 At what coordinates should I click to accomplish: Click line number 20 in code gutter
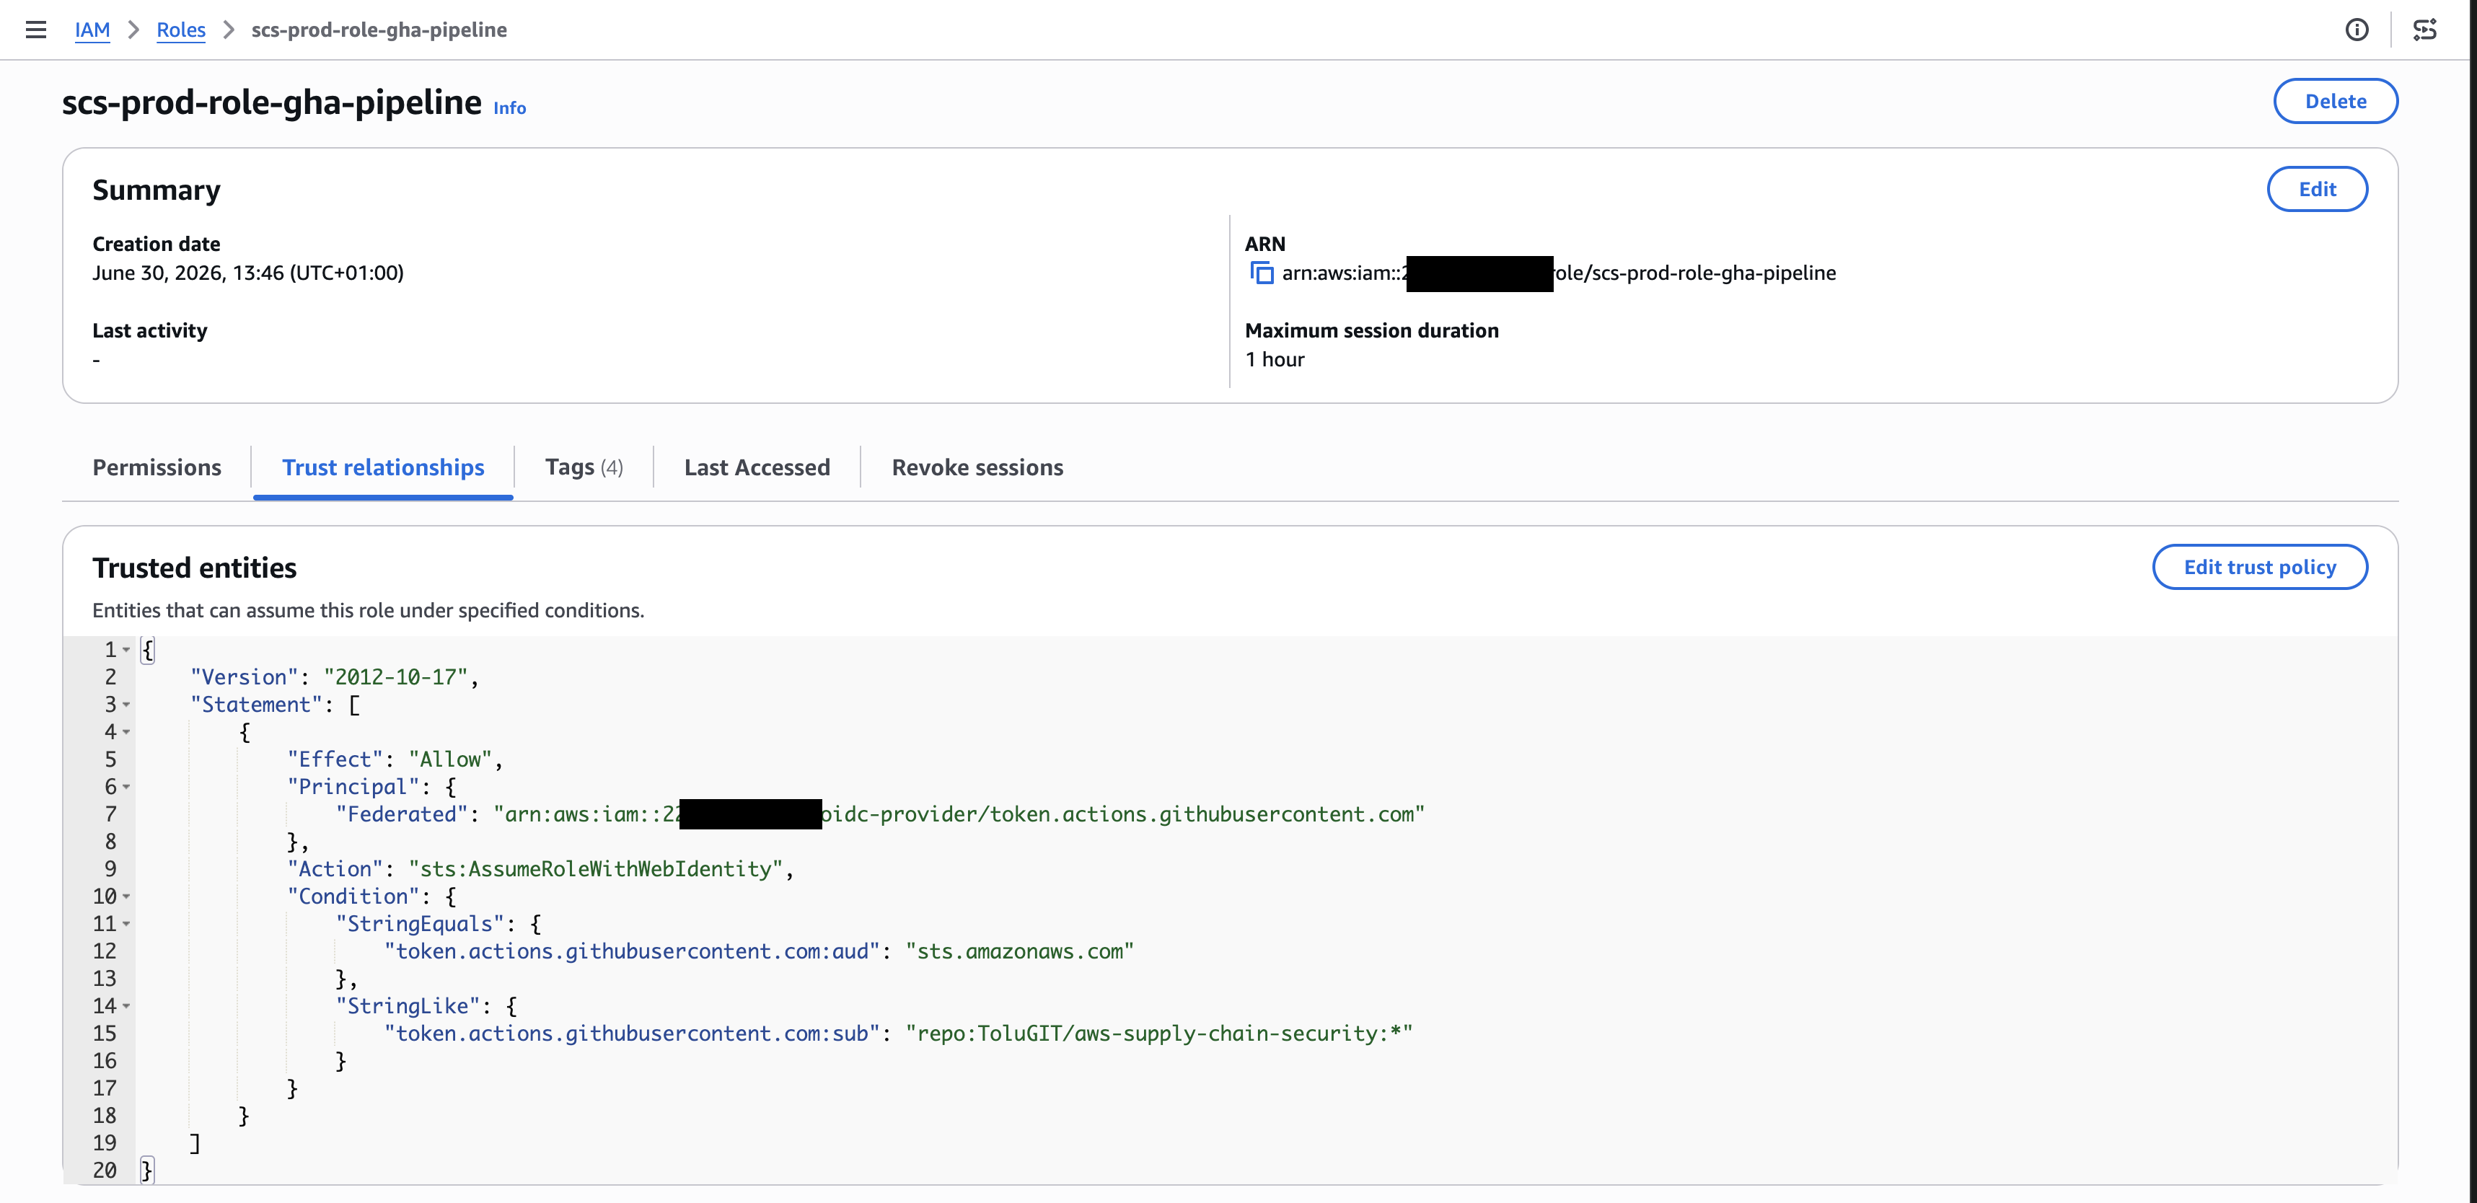105,1171
